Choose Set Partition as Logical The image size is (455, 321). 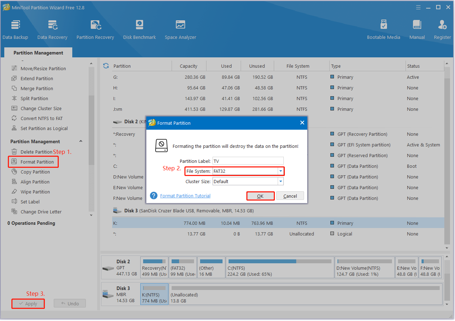click(44, 128)
